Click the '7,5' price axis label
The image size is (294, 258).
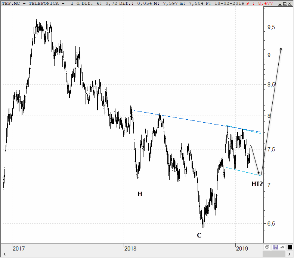click(271, 149)
